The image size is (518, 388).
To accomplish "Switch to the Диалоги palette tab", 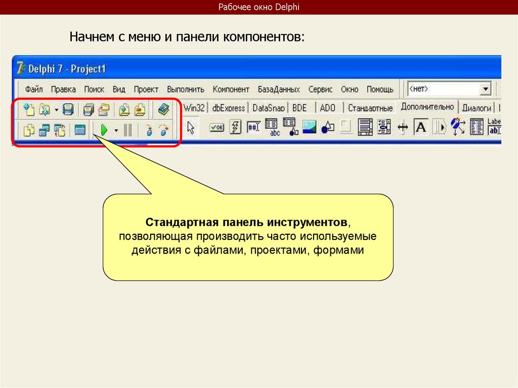I will 477,108.
